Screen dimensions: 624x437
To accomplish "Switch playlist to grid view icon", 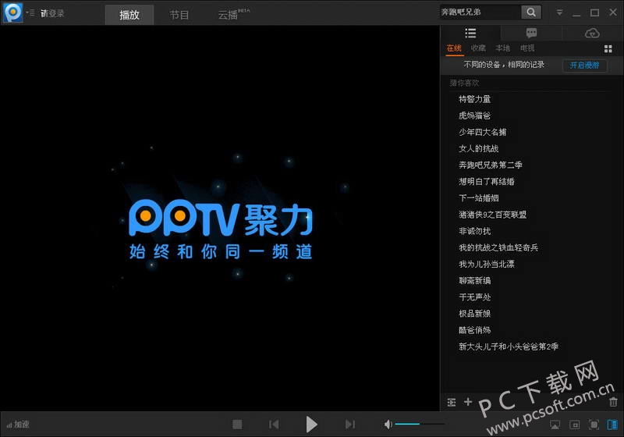I will (x=608, y=48).
